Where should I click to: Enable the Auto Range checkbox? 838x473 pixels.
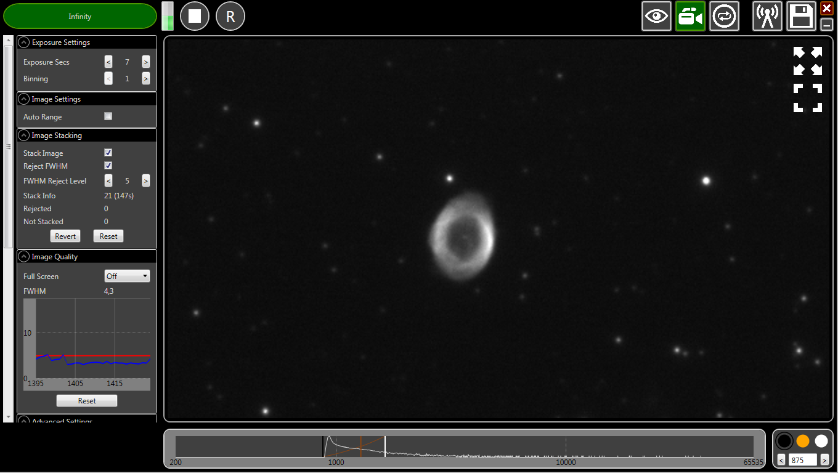click(x=108, y=116)
